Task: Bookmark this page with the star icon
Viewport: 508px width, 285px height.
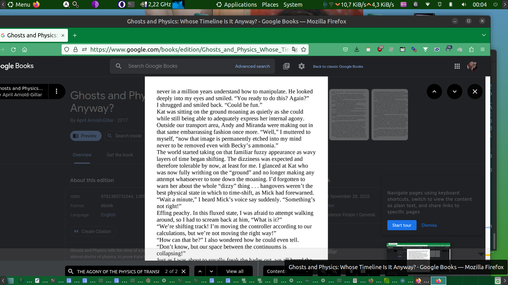Action: click(304, 49)
